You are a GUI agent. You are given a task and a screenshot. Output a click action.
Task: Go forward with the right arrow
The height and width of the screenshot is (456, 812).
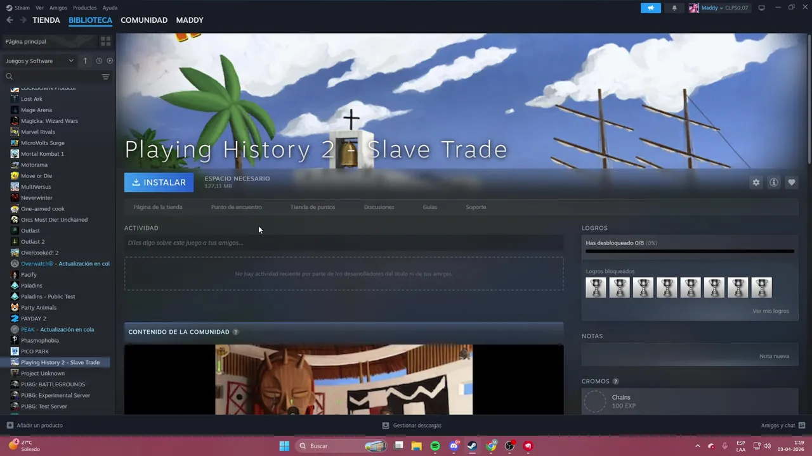click(23, 20)
